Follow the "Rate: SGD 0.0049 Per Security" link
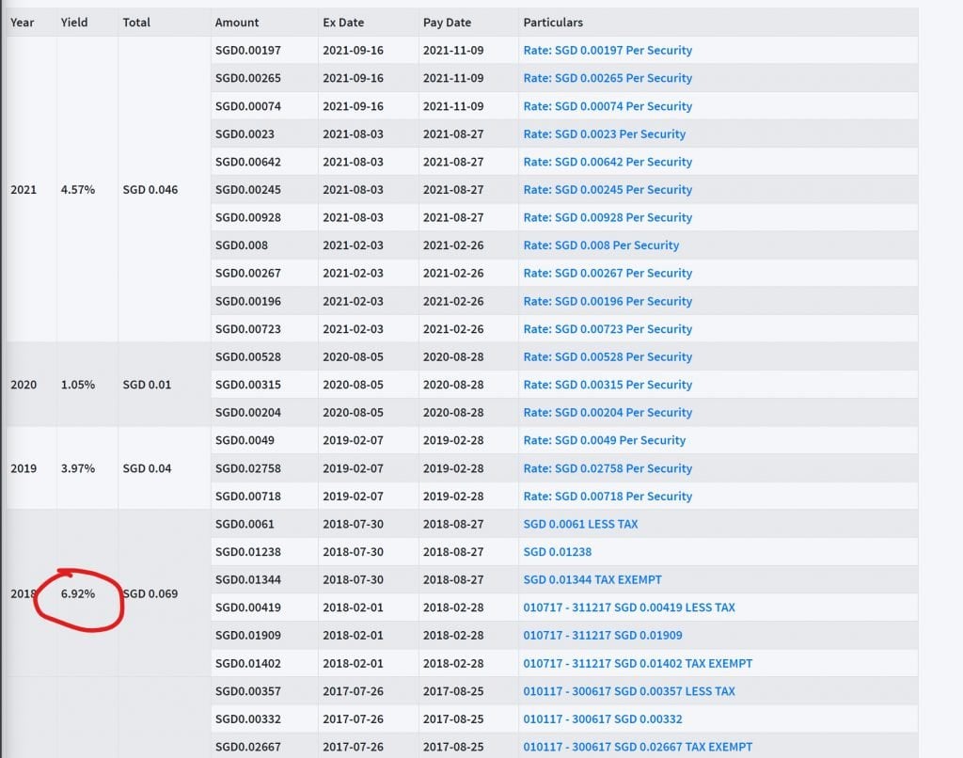 605,440
